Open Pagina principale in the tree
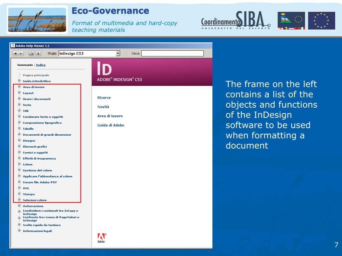This screenshot has height=256, width=342. click(x=36, y=75)
